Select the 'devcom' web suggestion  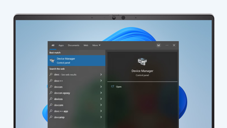tap(76, 105)
